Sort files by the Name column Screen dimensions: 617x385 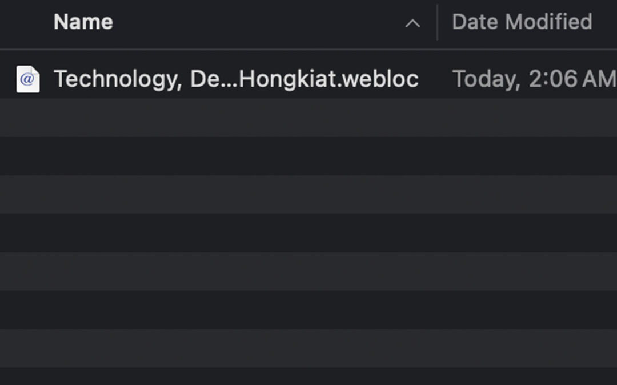tap(83, 22)
